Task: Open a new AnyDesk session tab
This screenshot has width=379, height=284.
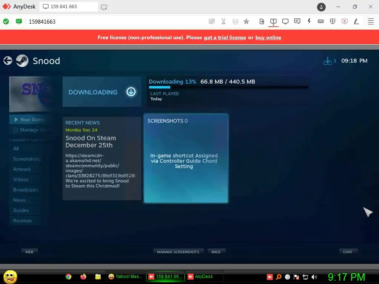Action: (104, 7)
